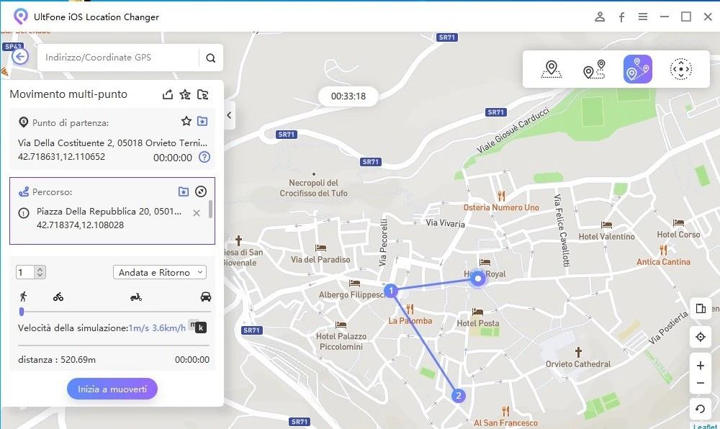Open the map layer switcher icon

(x=700, y=308)
